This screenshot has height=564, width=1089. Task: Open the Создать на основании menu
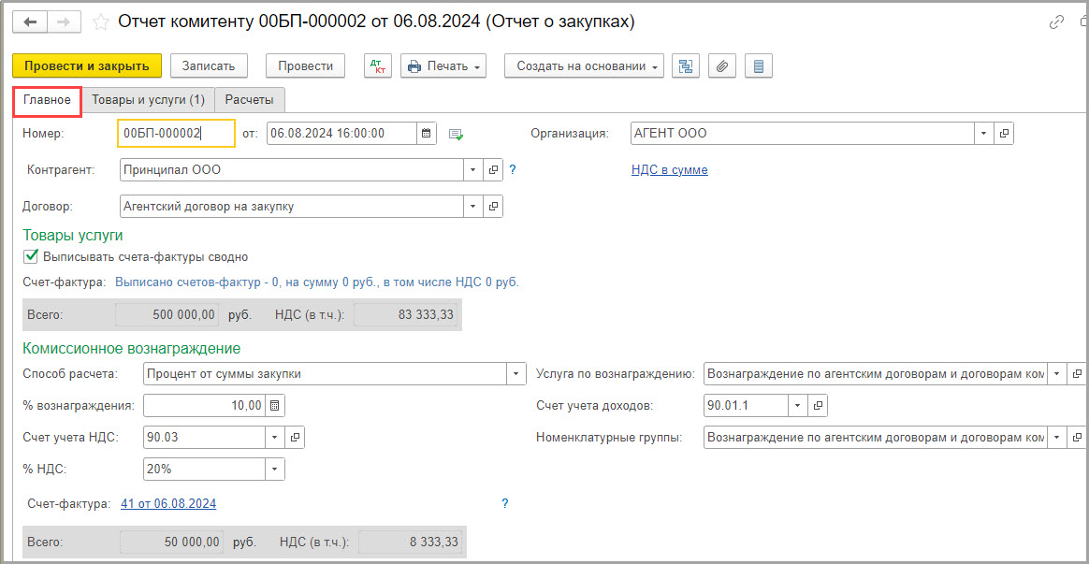584,66
